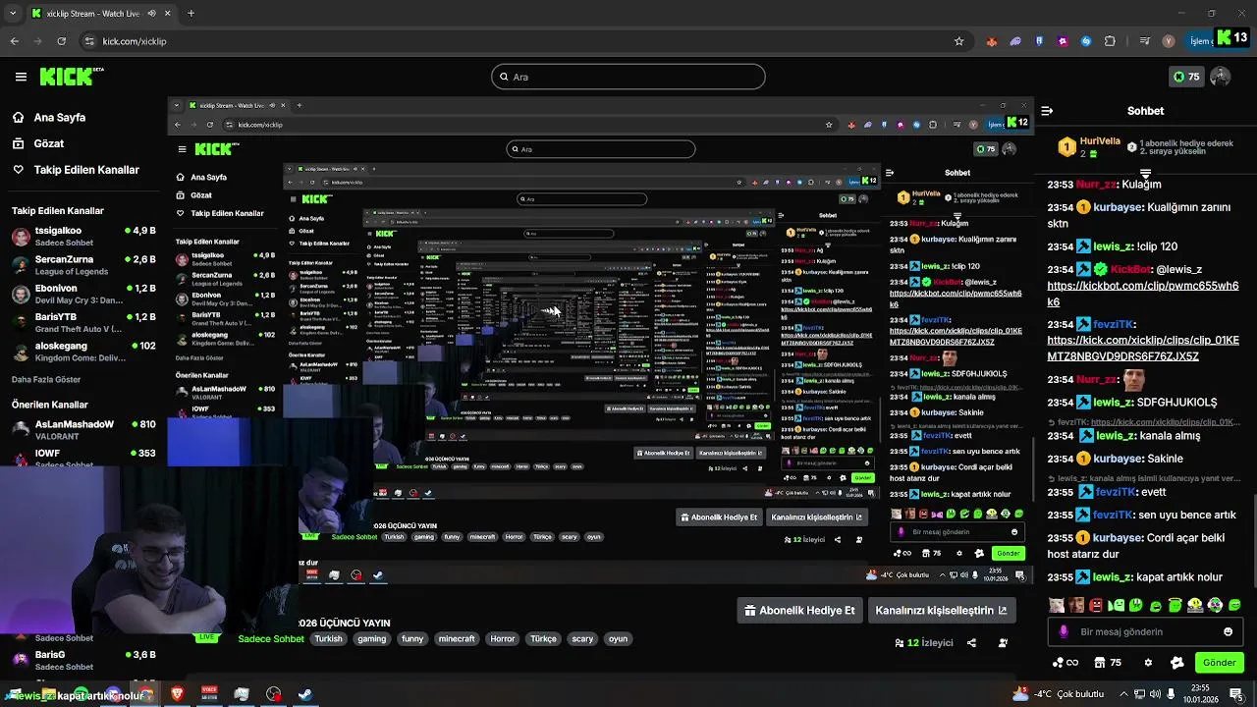Image resolution: width=1257 pixels, height=707 pixels.
Task: Click Kanalınızı kişiselleştirin in main window
Action: [941, 610]
